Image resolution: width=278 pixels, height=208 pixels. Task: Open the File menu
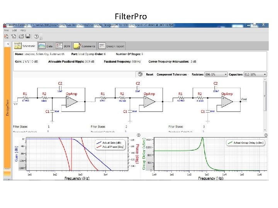pyautogui.click(x=7, y=30)
